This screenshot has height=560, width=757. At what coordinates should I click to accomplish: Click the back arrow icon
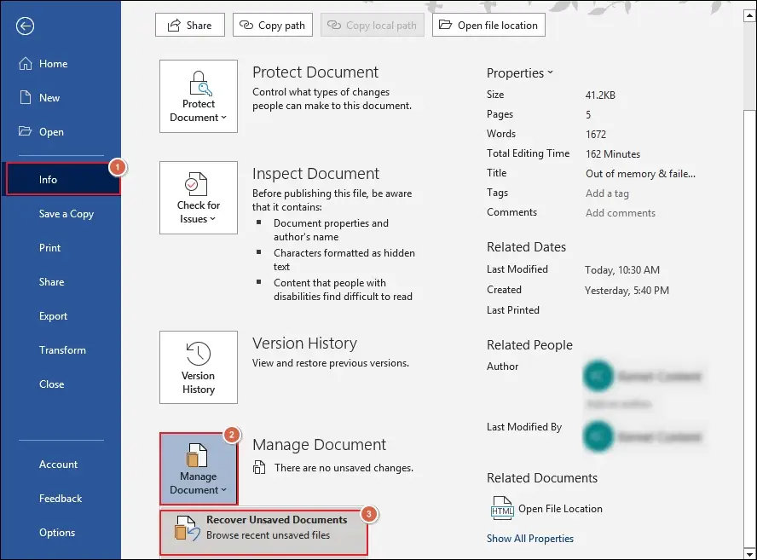(x=25, y=26)
